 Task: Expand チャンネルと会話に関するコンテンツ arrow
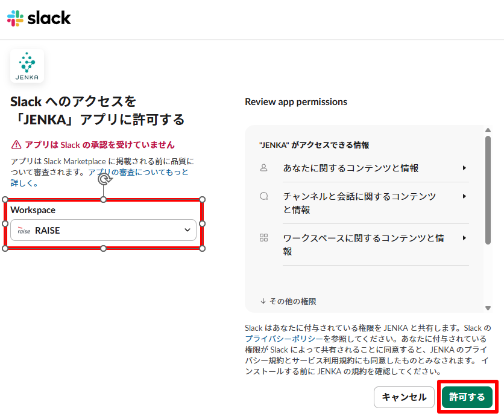pos(464,196)
